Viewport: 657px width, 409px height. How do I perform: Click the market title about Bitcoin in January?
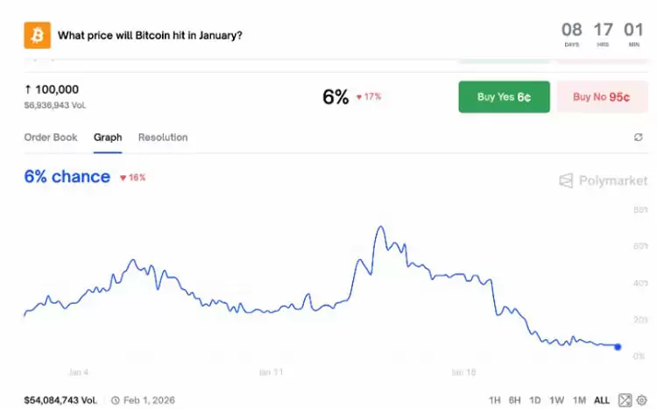(150, 36)
